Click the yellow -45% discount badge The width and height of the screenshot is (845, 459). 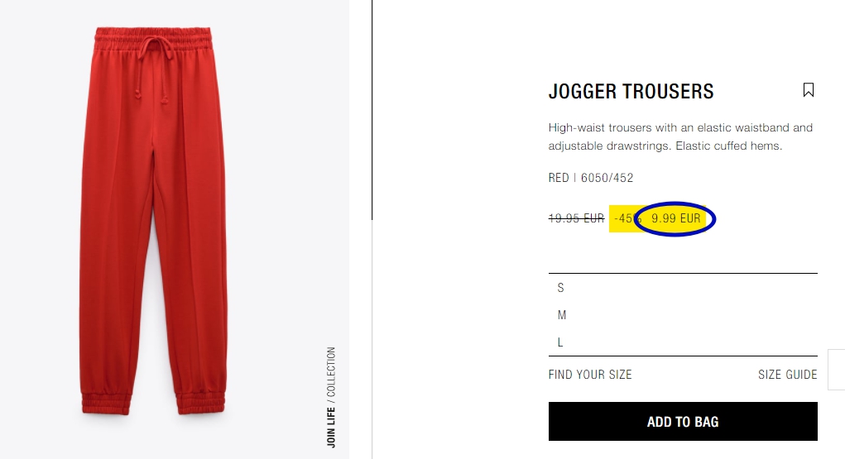627,218
